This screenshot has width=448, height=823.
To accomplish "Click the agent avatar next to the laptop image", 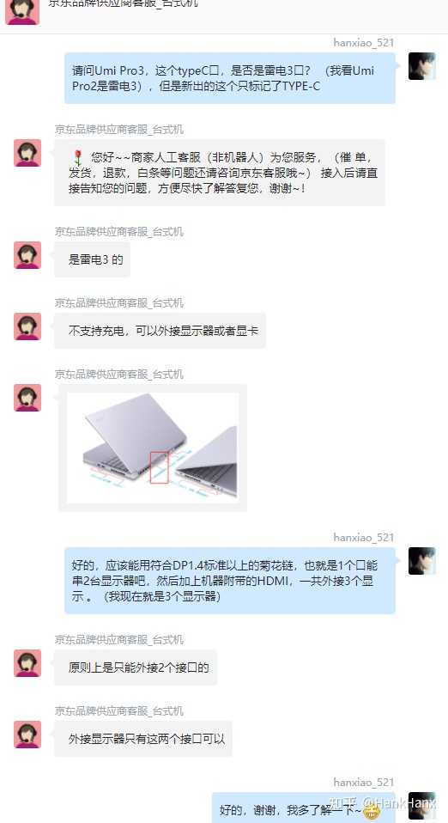I will pos(27,398).
